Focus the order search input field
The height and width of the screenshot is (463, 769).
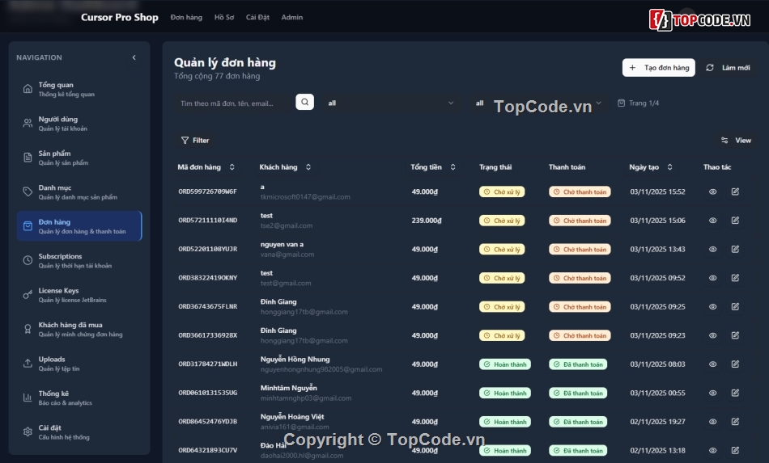(x=233, y=103)
